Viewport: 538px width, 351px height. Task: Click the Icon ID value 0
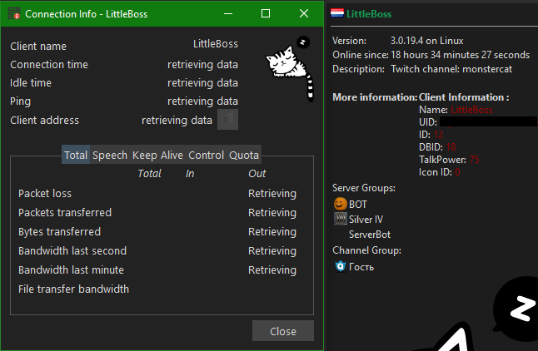click(x=457, y=172)
